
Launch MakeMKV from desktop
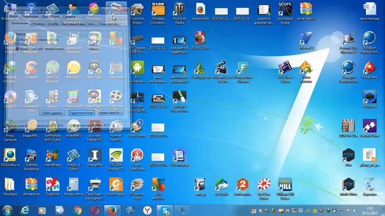coord(73,128)
